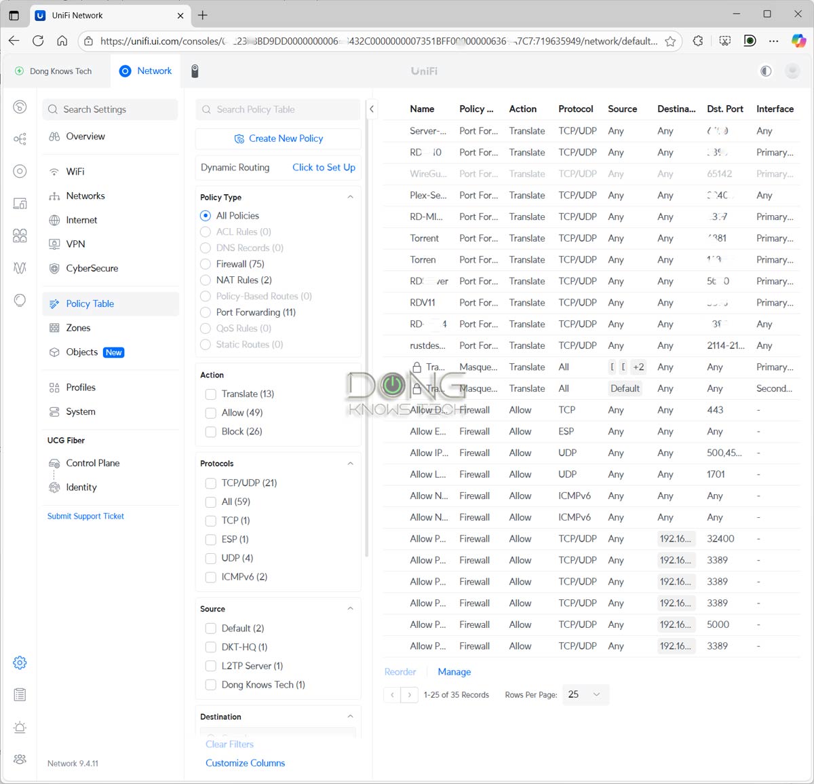Click the Clear Filters link
The width and height of the screenshot is (814, 784).
(229, 745)
